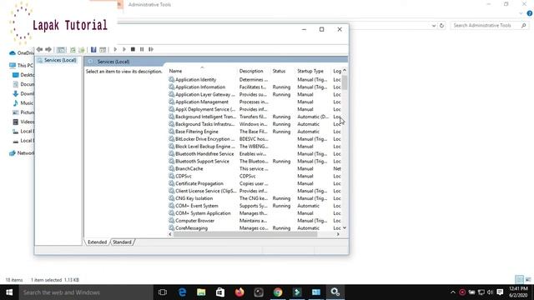This screenshot has height=300, width=534.
Task: Click the services list scroll down arrow
Action: (345, 227)
